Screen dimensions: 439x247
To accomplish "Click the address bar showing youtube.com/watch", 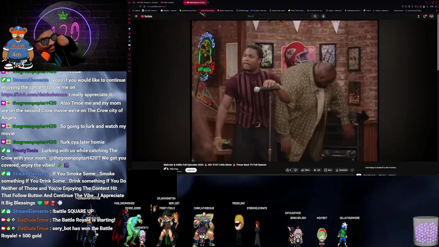I will pyautogui.click(x=156, y=7).
